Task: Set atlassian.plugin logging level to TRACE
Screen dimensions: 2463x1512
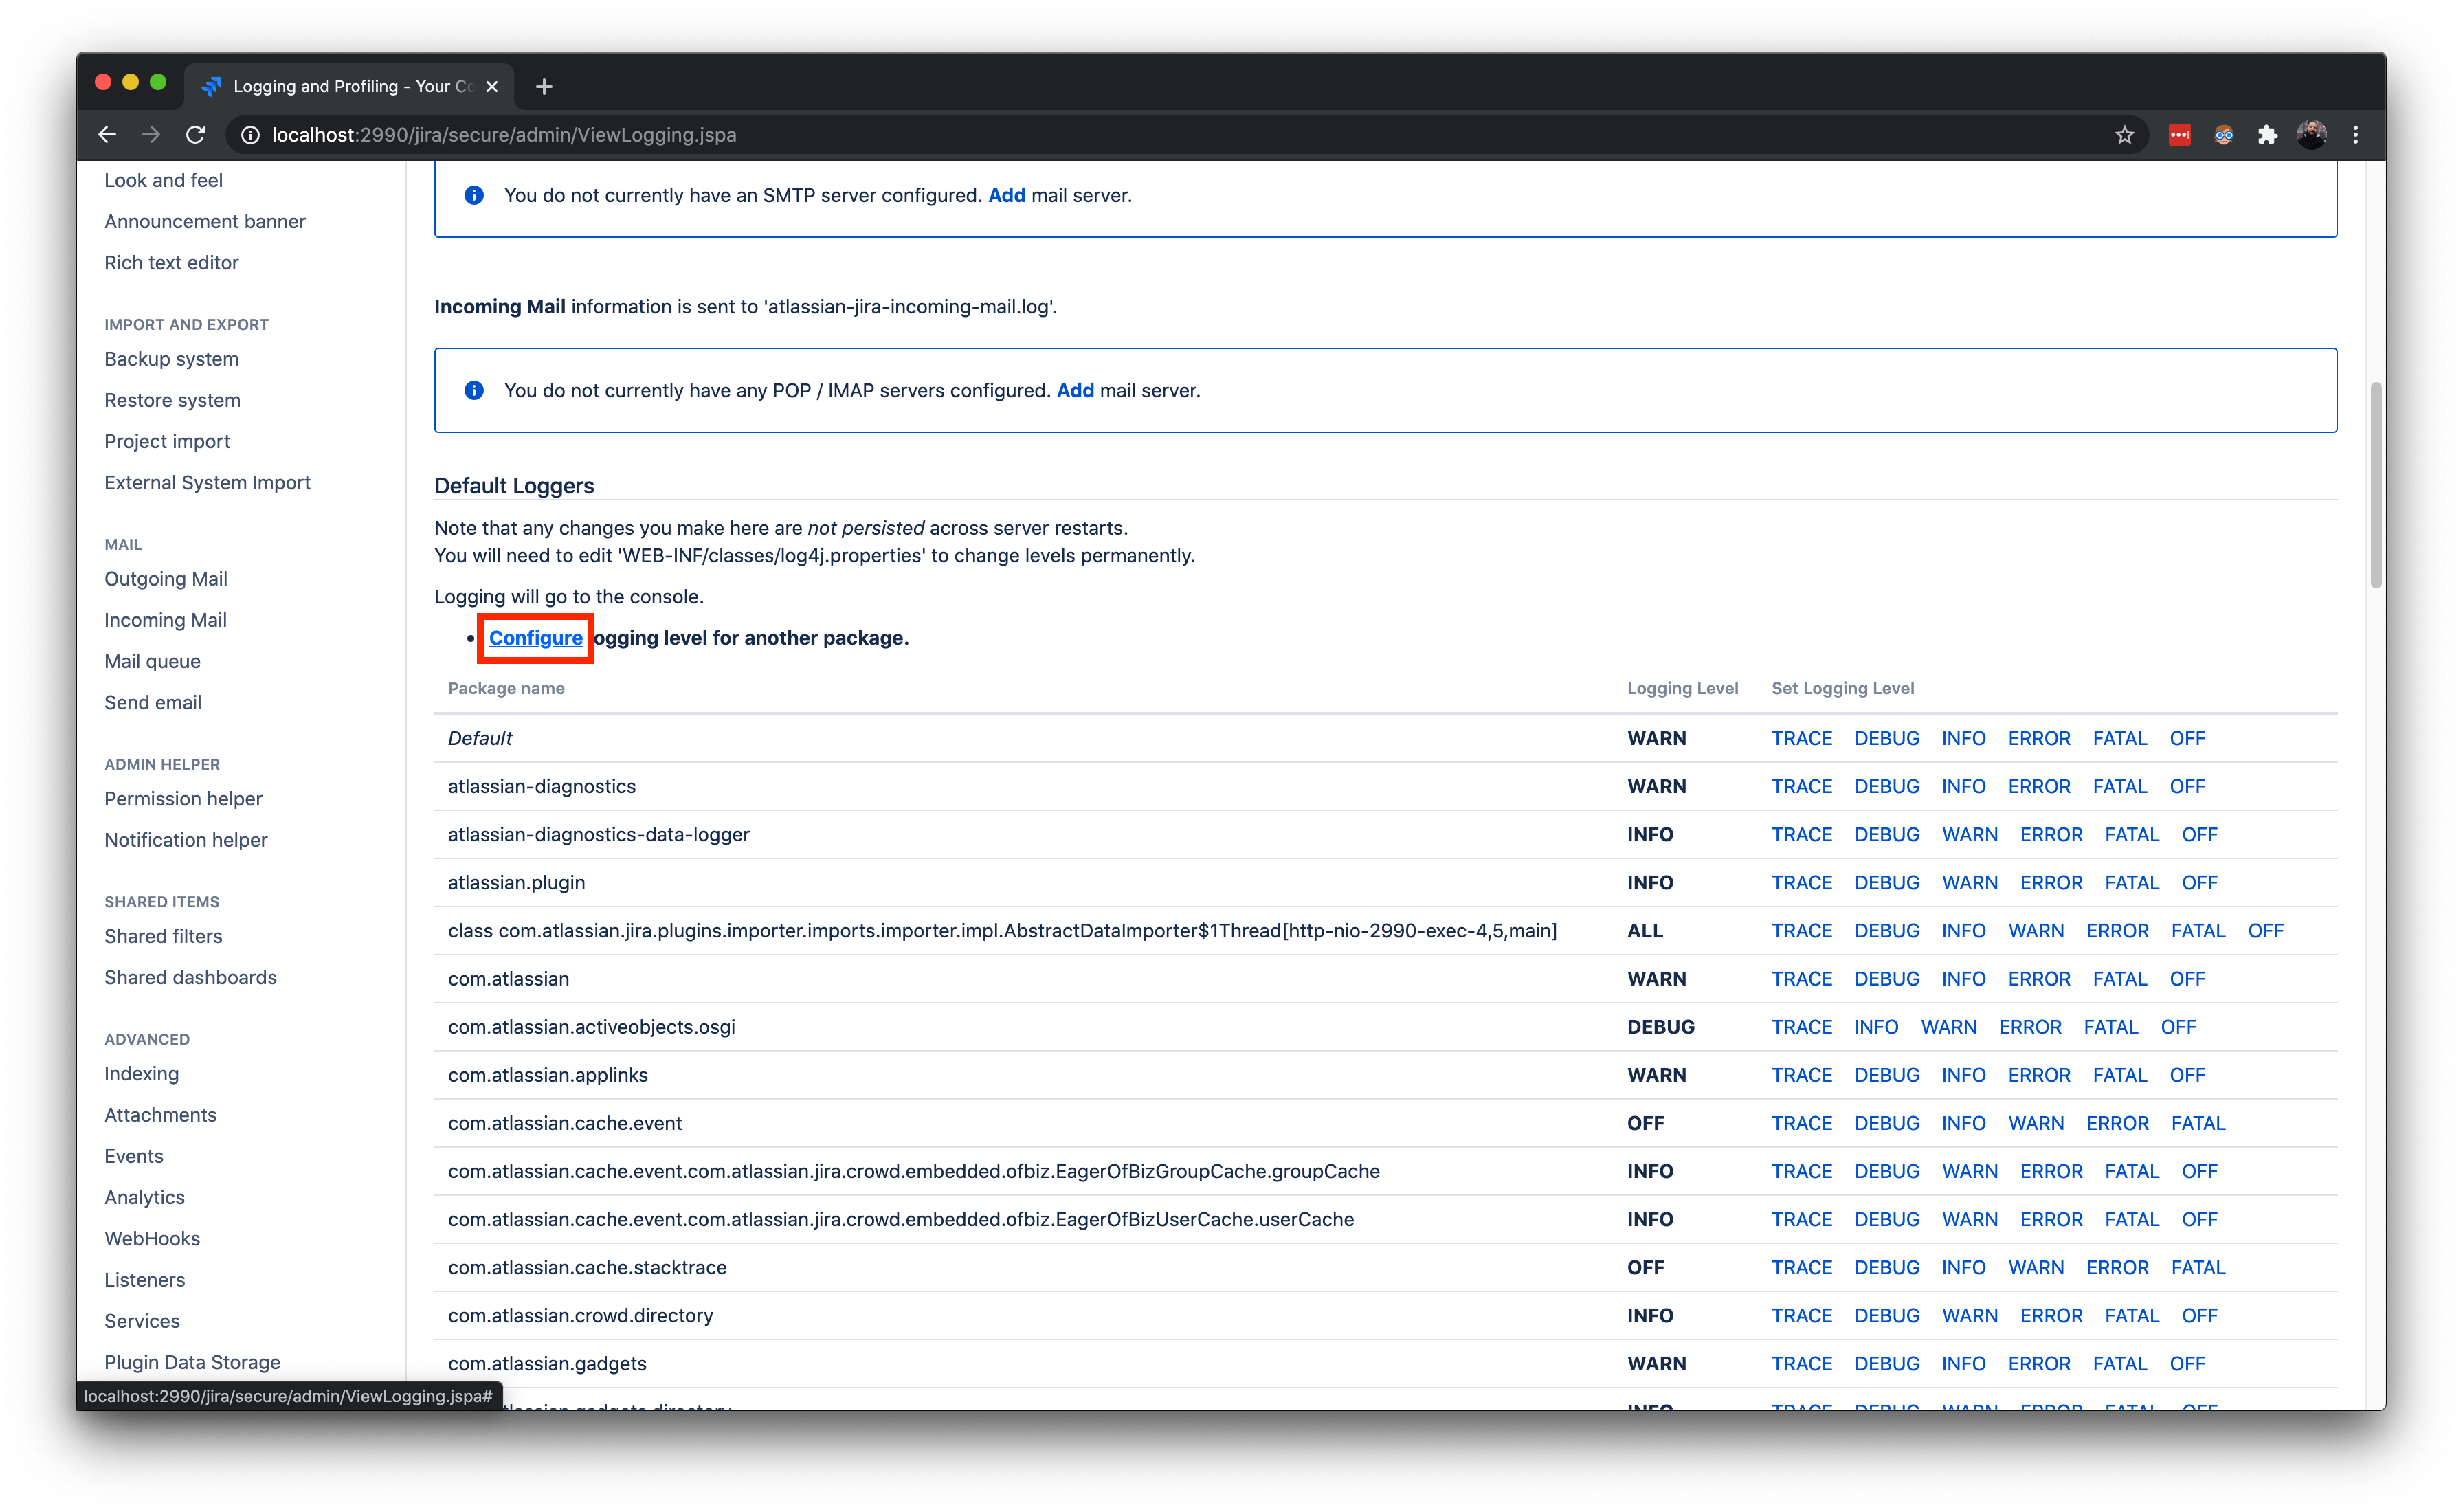Action: [1801, 882]
